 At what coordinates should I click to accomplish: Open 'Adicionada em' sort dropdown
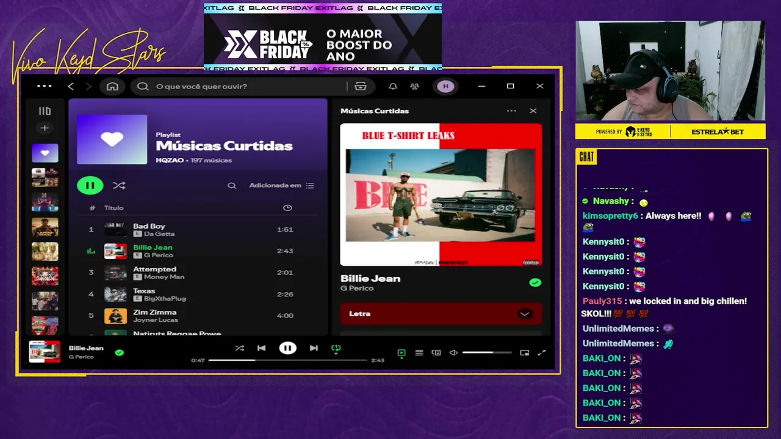(281, 185)
